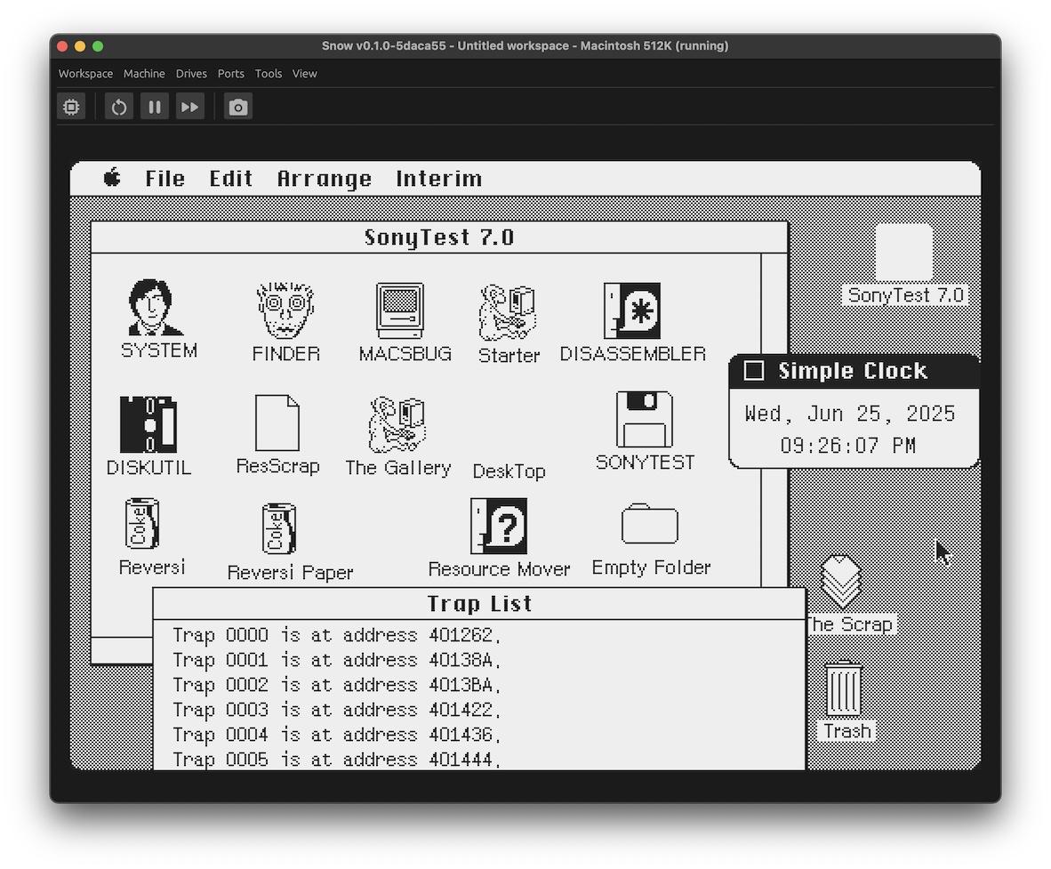
Task: Take a screenshot with camera button
Action: click(238, 107)
